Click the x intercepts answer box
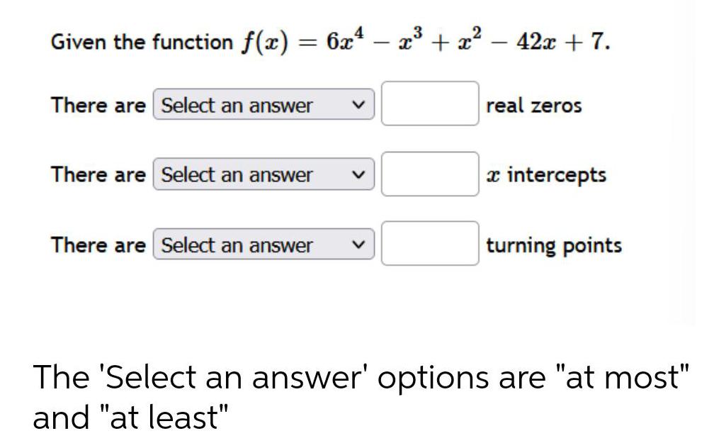 coord(429,174)
